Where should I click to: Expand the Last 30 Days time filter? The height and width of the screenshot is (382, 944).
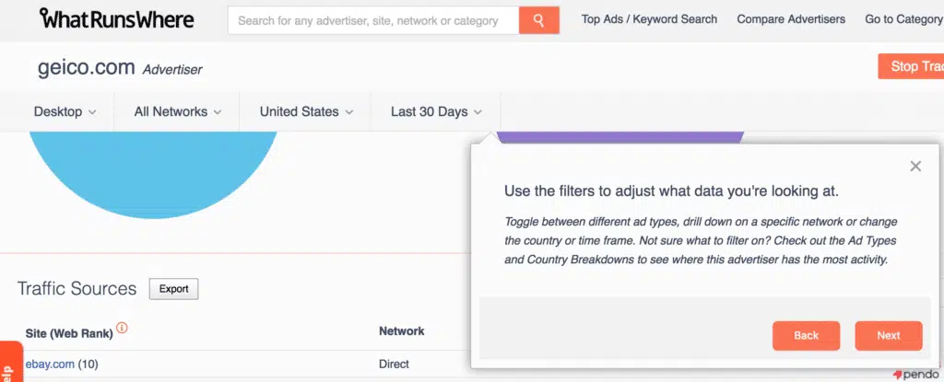pyautogui.click(x=436, y=111)
